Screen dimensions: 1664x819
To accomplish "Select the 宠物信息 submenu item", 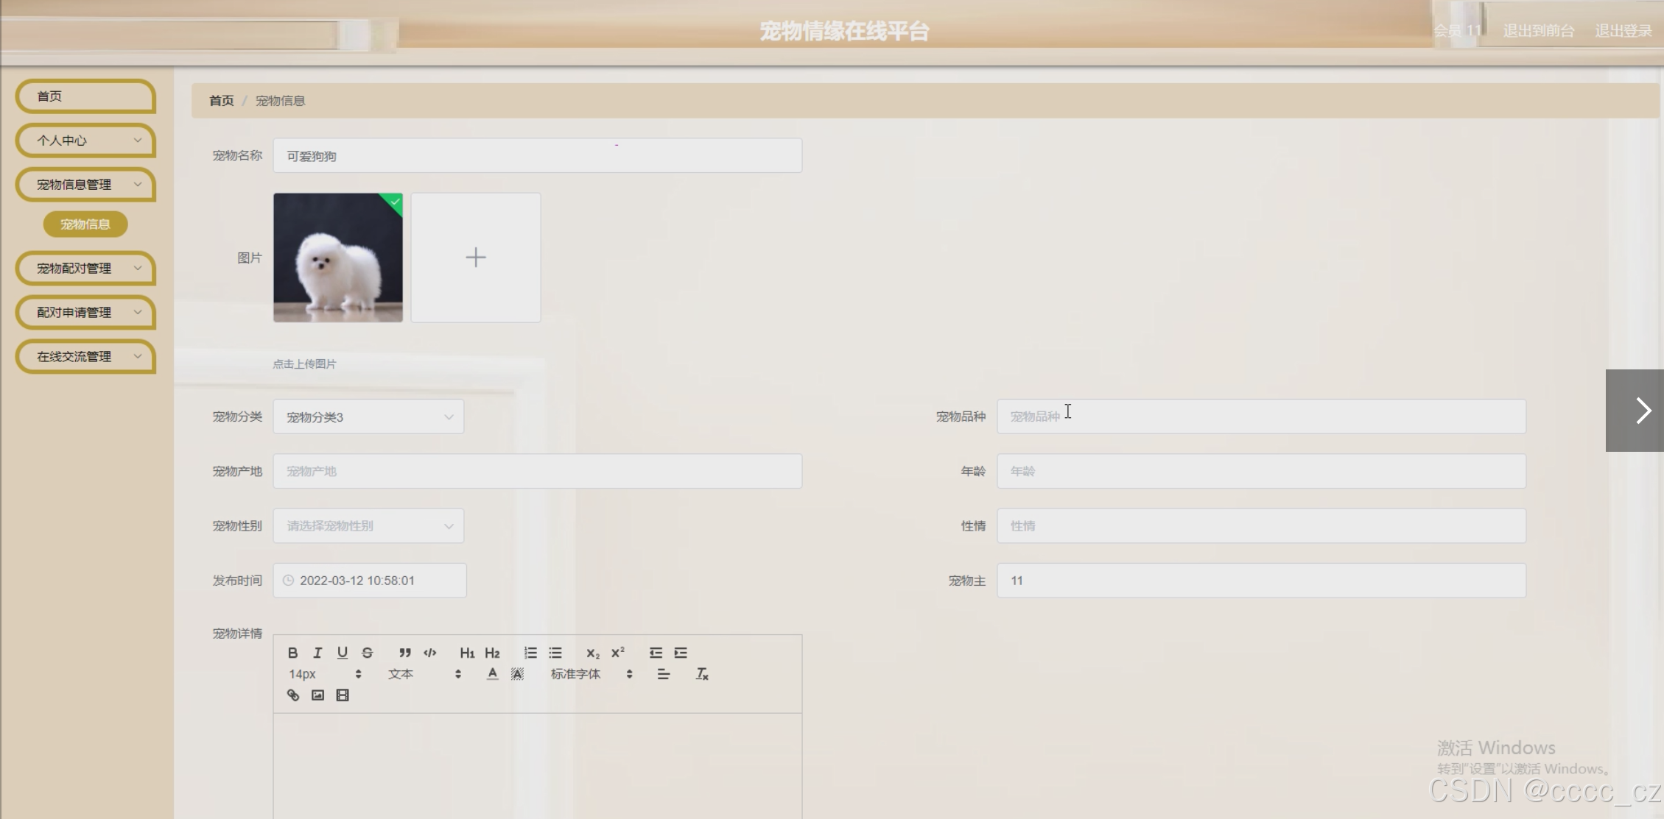I will coord(85,224).
